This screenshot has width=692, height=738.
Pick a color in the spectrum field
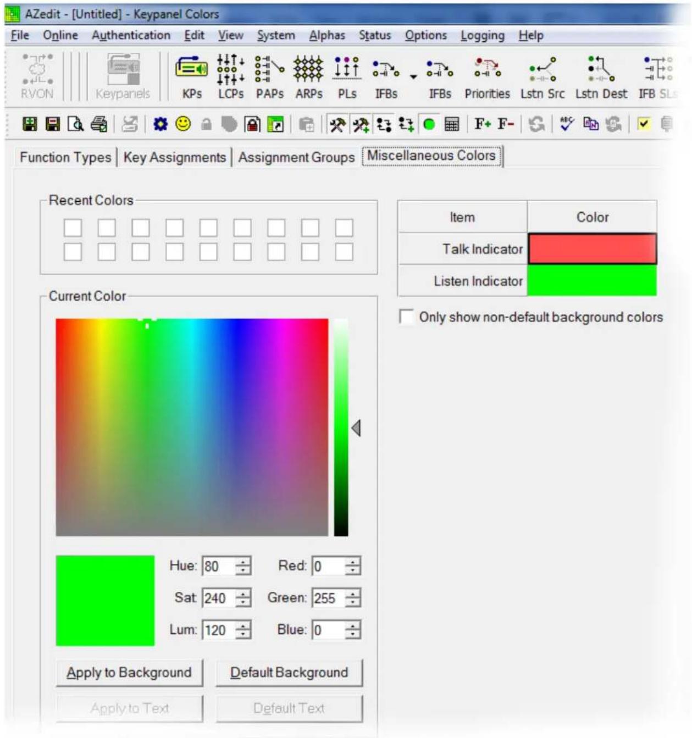[192, 427]
